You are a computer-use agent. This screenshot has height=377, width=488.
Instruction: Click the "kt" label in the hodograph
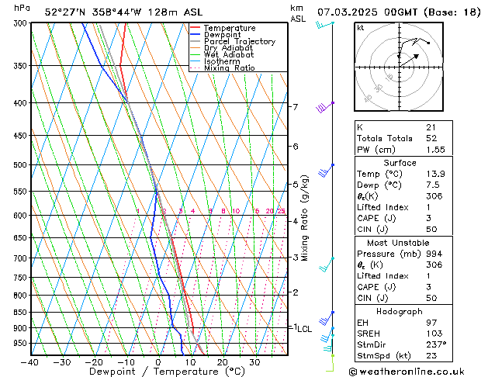tap(361, 28)
